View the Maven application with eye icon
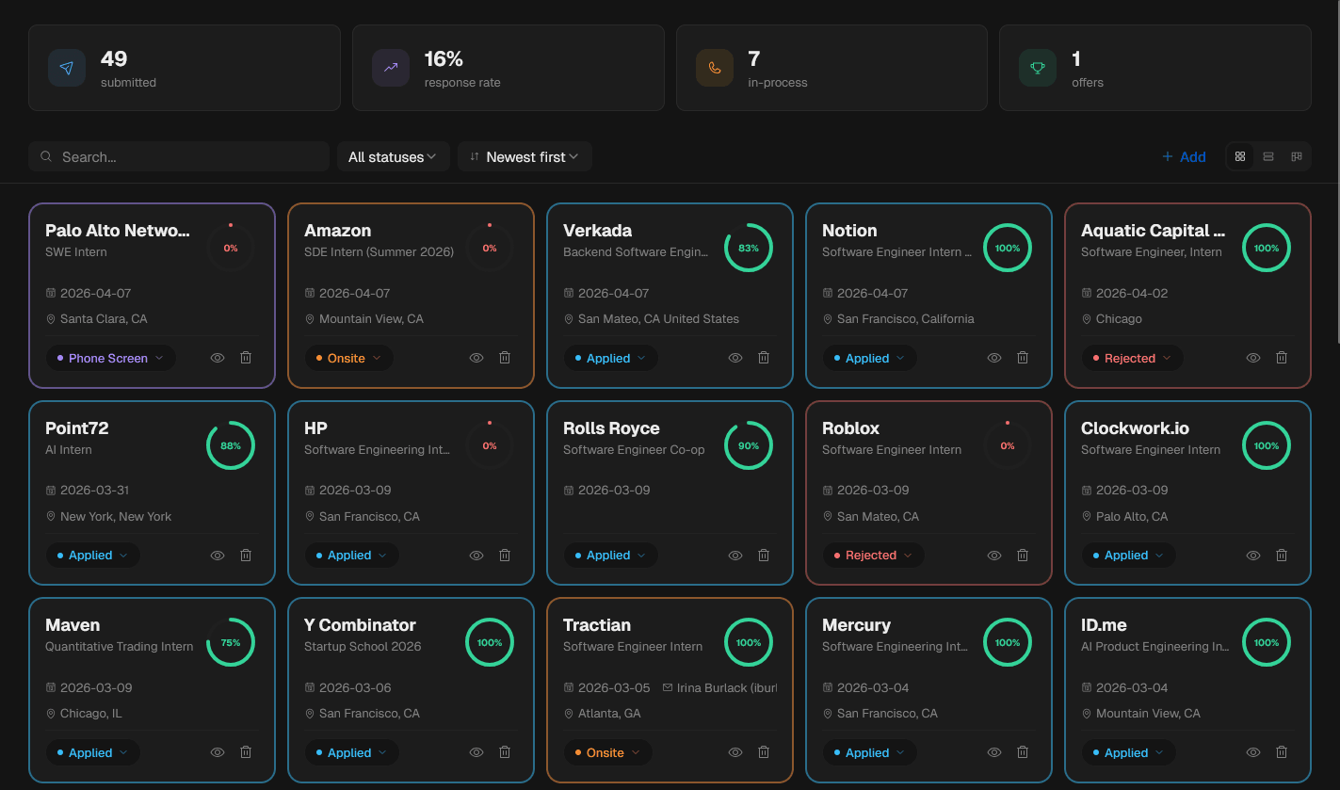Screen dimensions: 1340x790 point(218,752)
